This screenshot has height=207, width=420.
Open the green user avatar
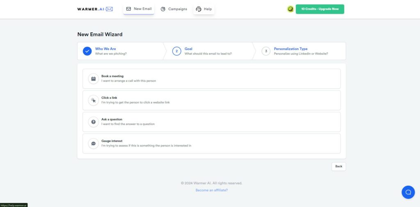[290, 9]
